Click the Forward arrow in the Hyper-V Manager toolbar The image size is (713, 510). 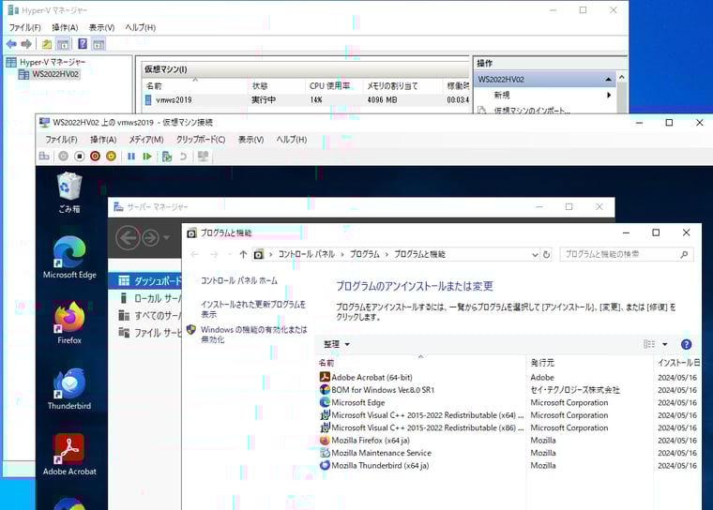click(26, 44)
